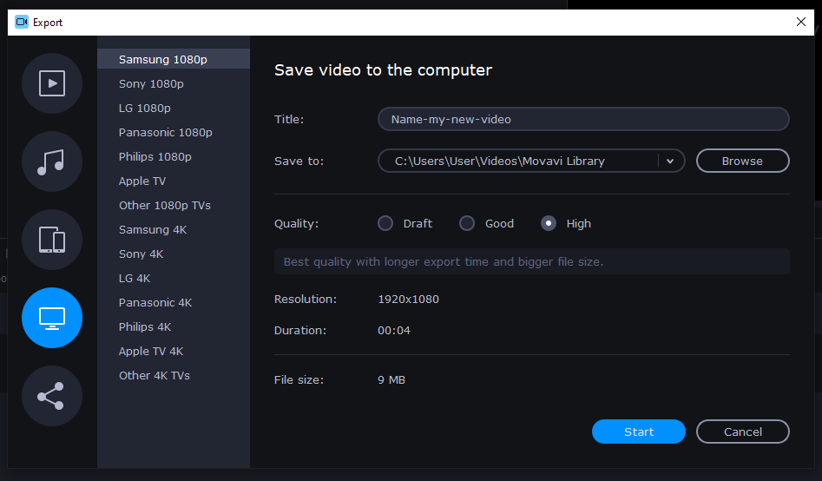
Task: Open the audio export category icon
Action: coord(52,161)
